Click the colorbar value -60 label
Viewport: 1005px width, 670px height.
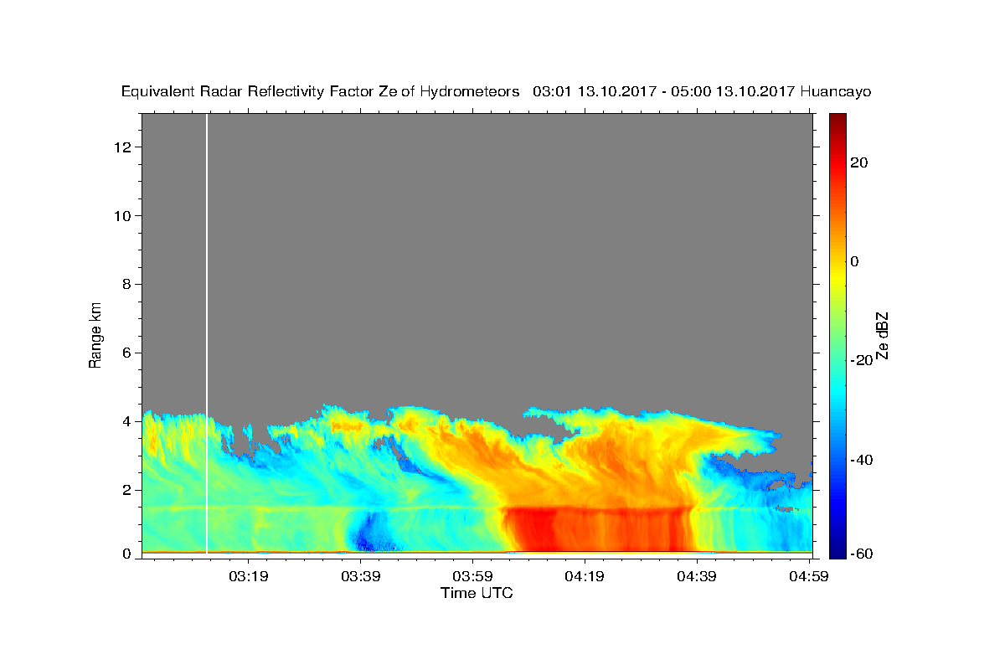(x=862, y=554)
